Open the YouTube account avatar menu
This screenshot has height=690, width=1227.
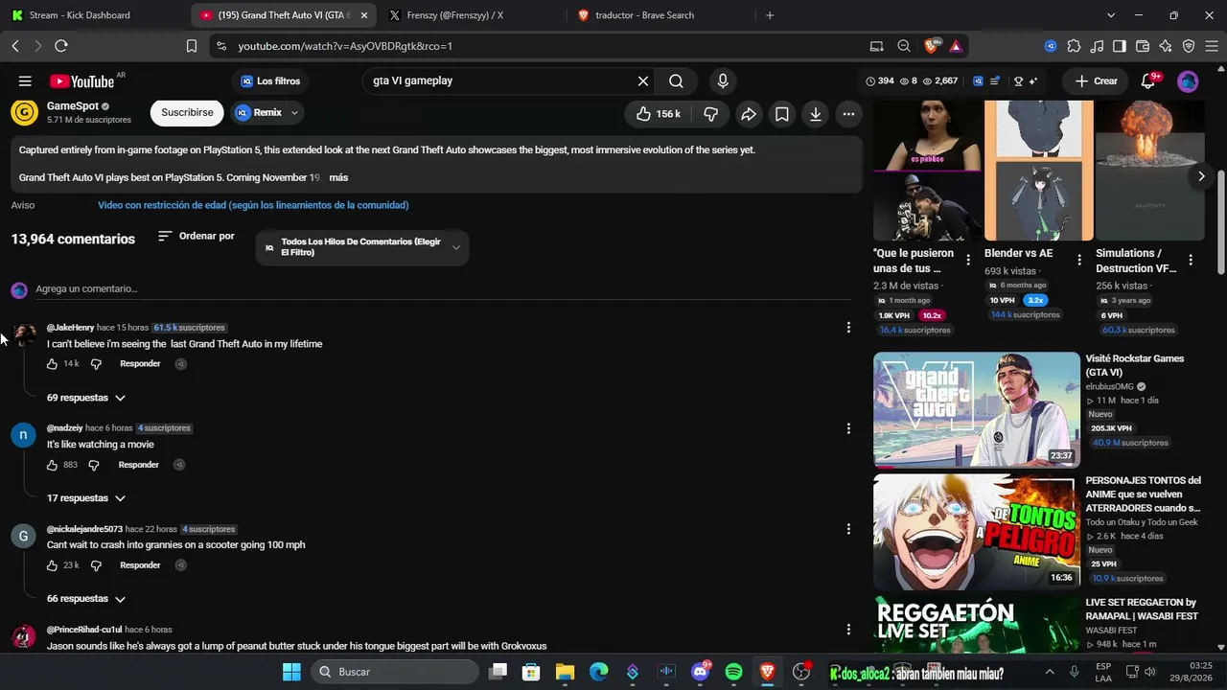click(1188, 81)
